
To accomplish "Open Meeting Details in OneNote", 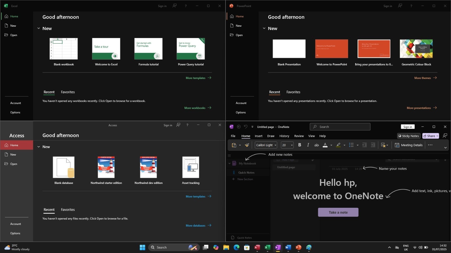I will (409, 145).
